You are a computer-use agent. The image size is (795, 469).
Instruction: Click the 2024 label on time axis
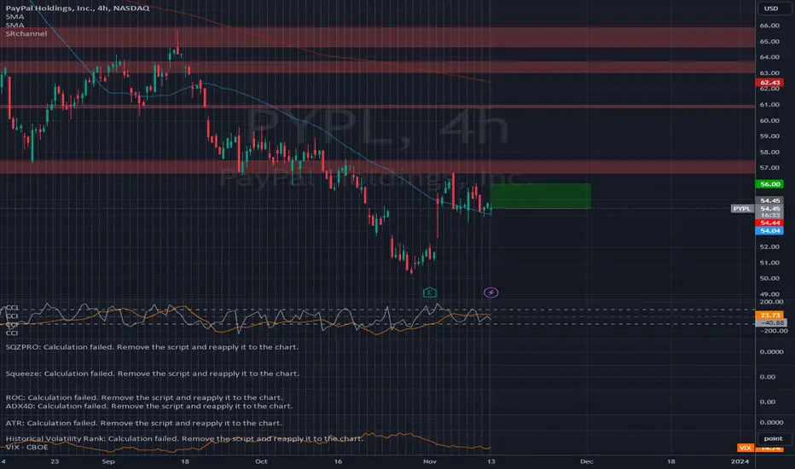pos(740,461)
